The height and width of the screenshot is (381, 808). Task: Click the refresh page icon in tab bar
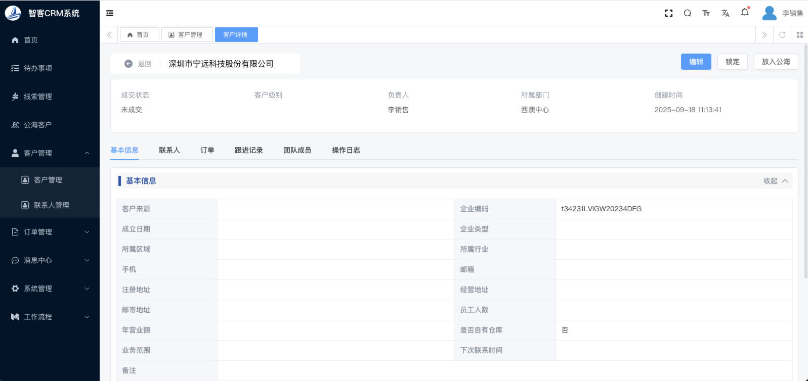[x=782, y=35]
